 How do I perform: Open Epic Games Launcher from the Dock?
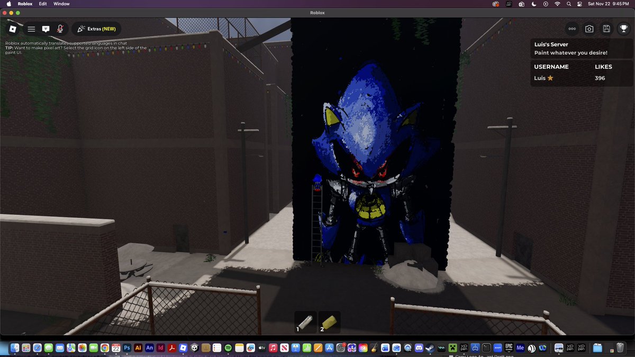(x=509, y=348)
